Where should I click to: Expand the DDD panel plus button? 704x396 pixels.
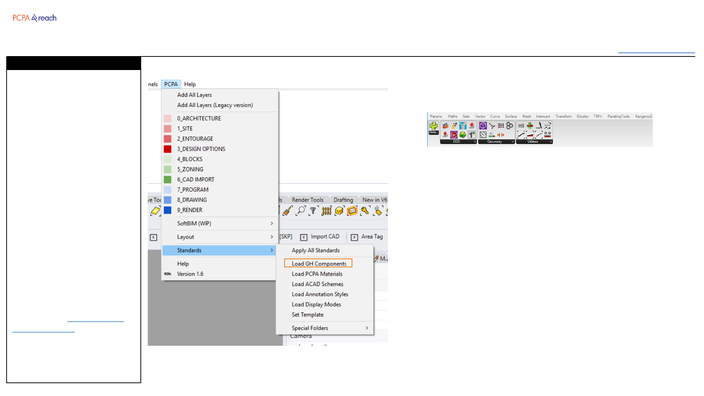point(475,142)
